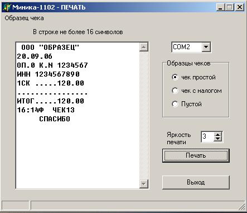Click the receipt scrollbar up arrow

(144, 47)
